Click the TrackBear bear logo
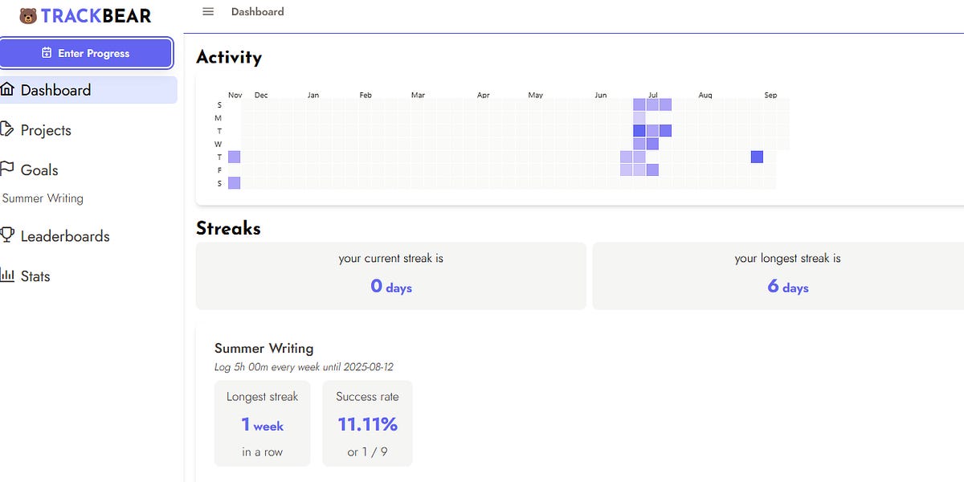Viewport: 964px width, 482px height. tap(27, 14)
